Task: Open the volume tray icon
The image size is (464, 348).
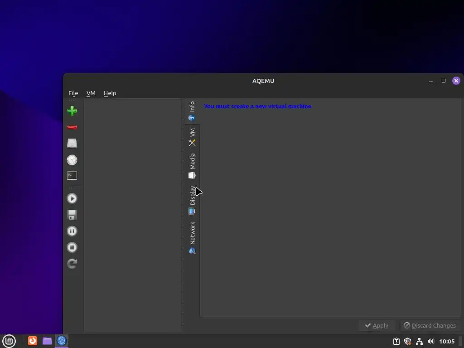Action: click(x=430, y=342)
